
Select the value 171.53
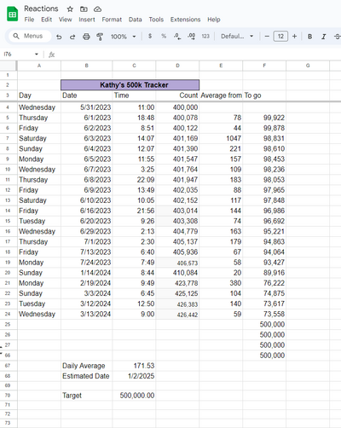coord(134,366)
